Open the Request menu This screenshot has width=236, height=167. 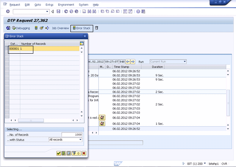pos(15,5)
